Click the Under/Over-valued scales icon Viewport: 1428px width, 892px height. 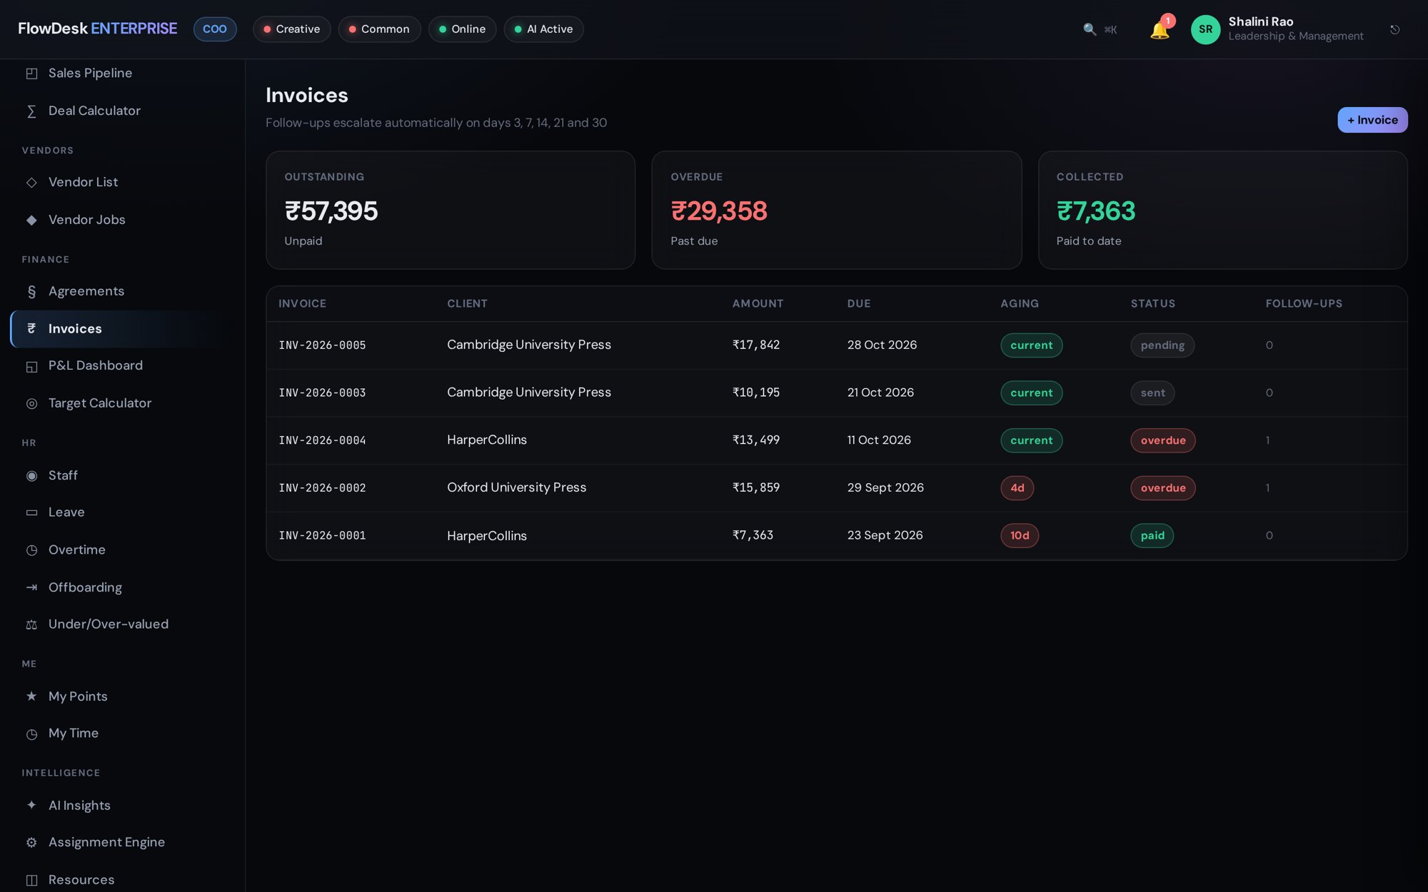click(31, 624)
